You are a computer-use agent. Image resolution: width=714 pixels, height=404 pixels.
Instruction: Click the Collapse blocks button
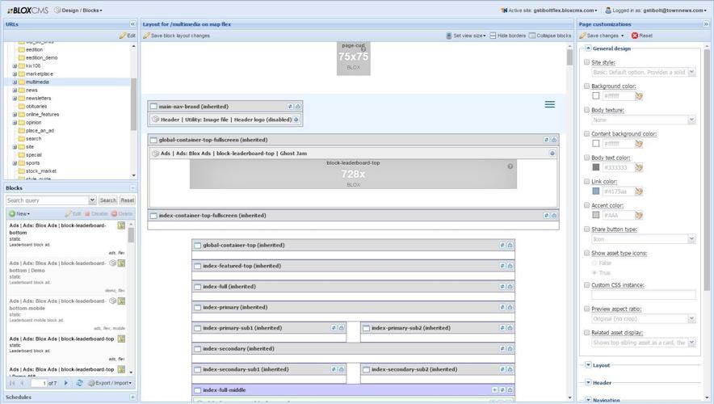550,36
